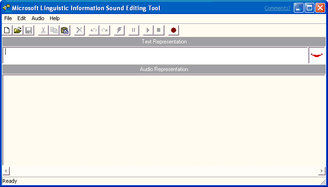Click the lightning bolt toolbar icon

(x=119, y=30)
